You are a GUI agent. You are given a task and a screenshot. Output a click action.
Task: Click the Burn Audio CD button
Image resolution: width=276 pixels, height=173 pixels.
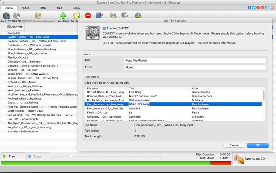(x=253, y=158)
